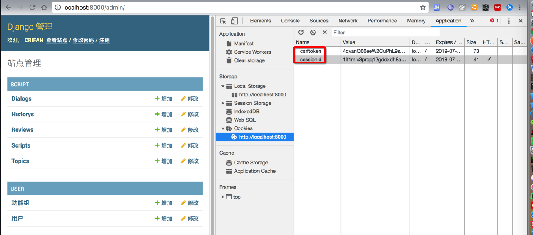The image size is (533, 235).
Task: Switch to the Elements tab
Action: click(x=260, y=21)
